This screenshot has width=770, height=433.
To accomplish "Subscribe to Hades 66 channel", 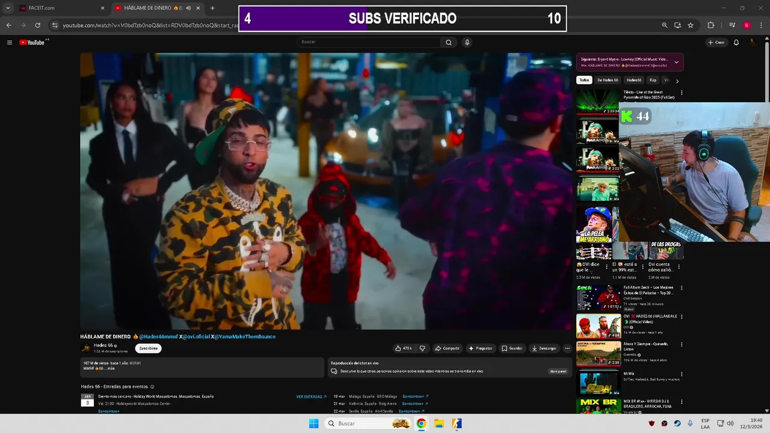I will [x=148, y=348].
